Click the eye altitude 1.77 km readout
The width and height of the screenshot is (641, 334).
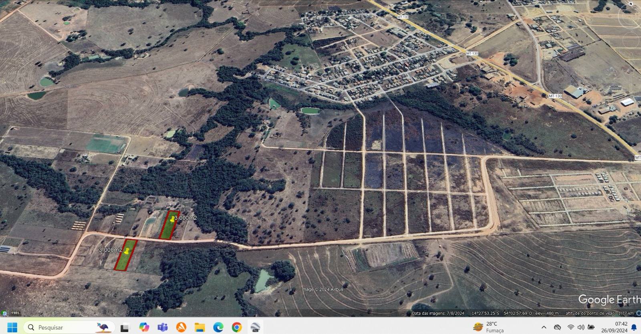pos(600,313)
